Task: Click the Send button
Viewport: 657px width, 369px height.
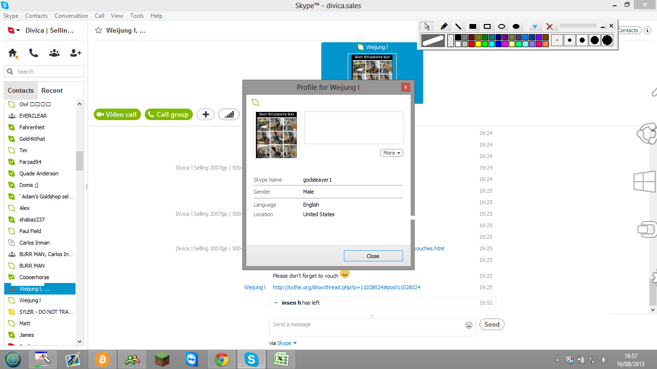Action: [492, 324]
